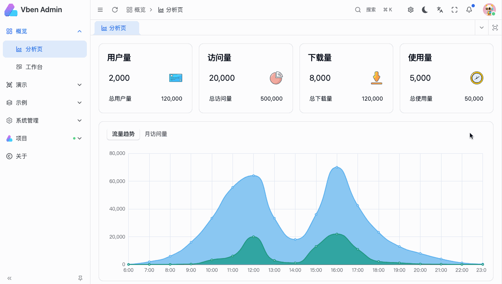Click the 访问量 pie chart icon
This screenshot has width=502, height=284.
click(x=276, y=78)
